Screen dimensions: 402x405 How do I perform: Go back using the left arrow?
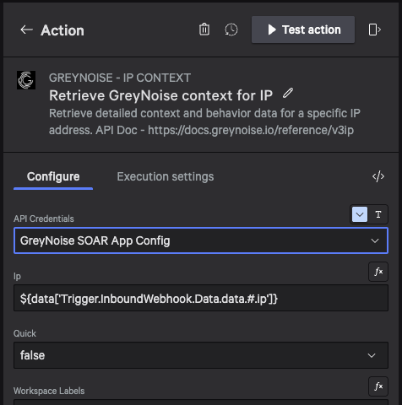(x=27, y=30)
